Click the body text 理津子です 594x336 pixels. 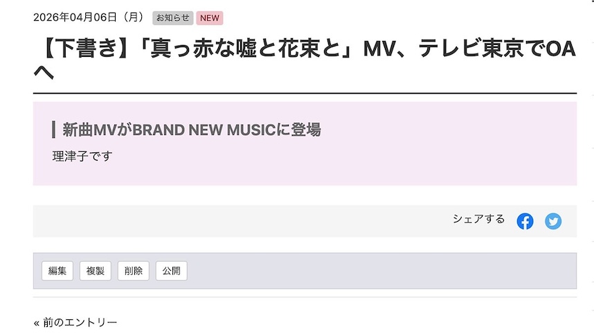82,157
